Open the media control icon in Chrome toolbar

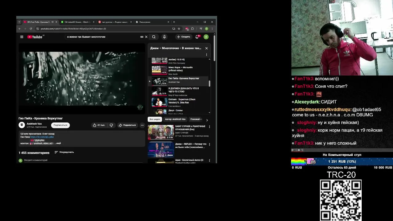(201, 29)
